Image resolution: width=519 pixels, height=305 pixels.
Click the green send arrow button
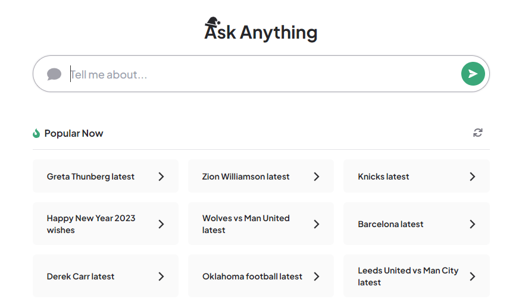point(473,74)
